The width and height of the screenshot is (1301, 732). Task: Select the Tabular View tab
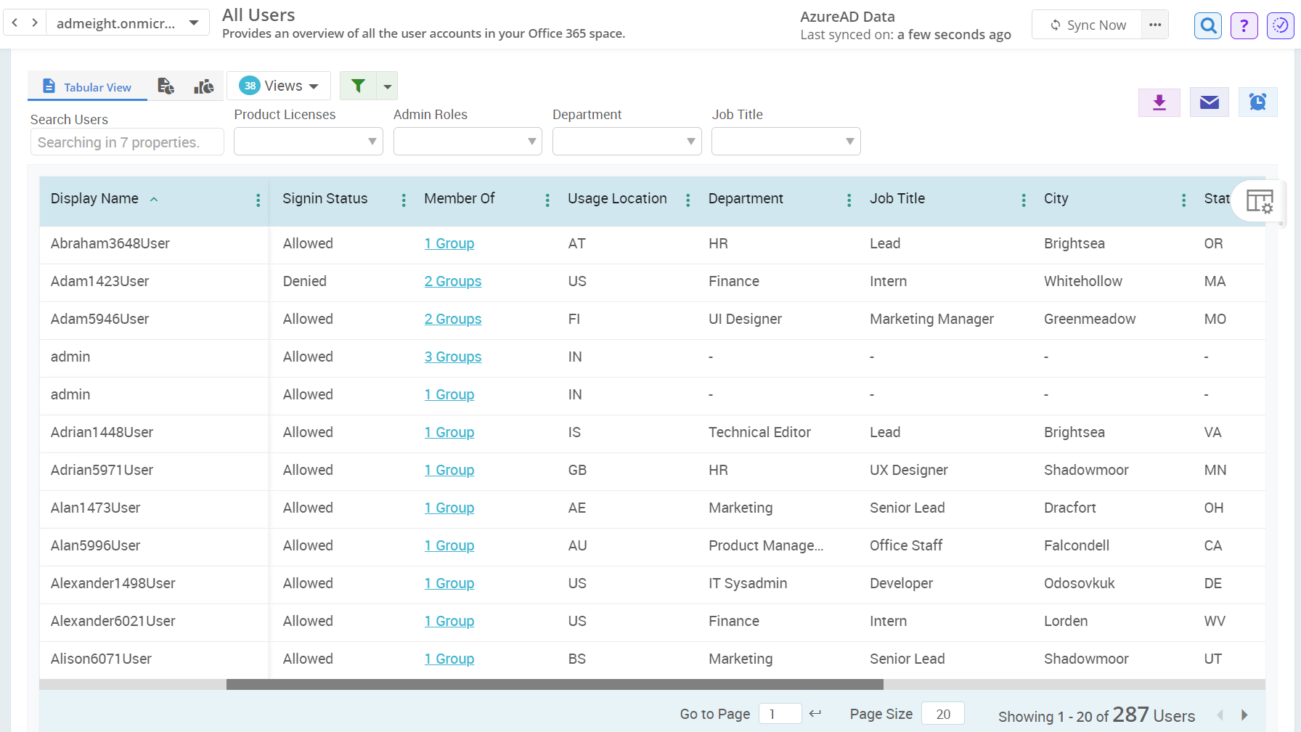tap(86, 86)
